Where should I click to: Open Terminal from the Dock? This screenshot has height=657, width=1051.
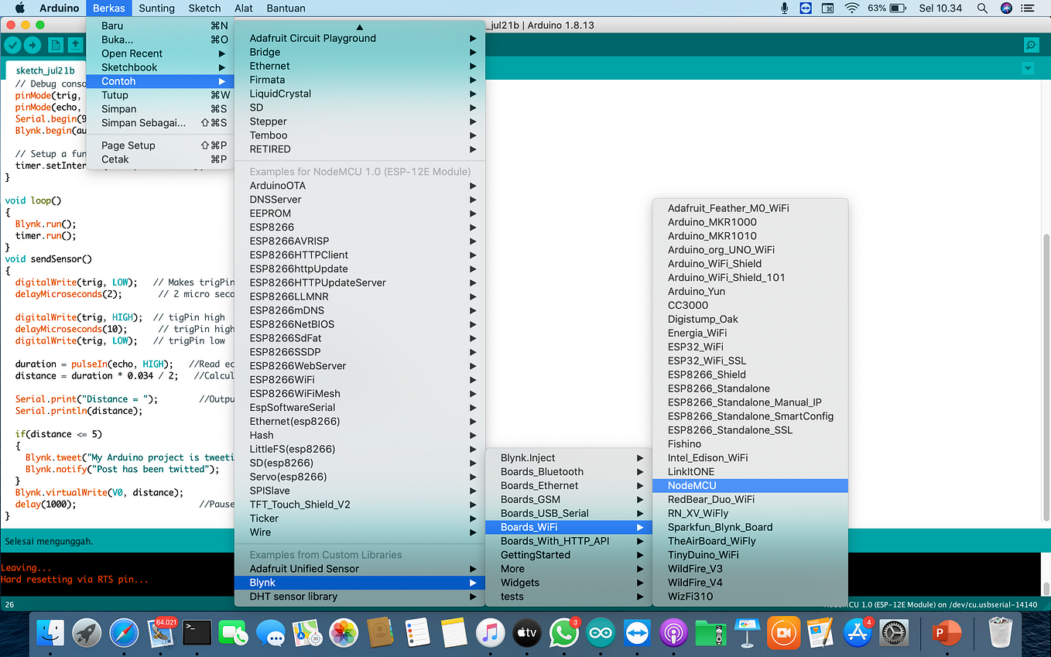point(197,633)
